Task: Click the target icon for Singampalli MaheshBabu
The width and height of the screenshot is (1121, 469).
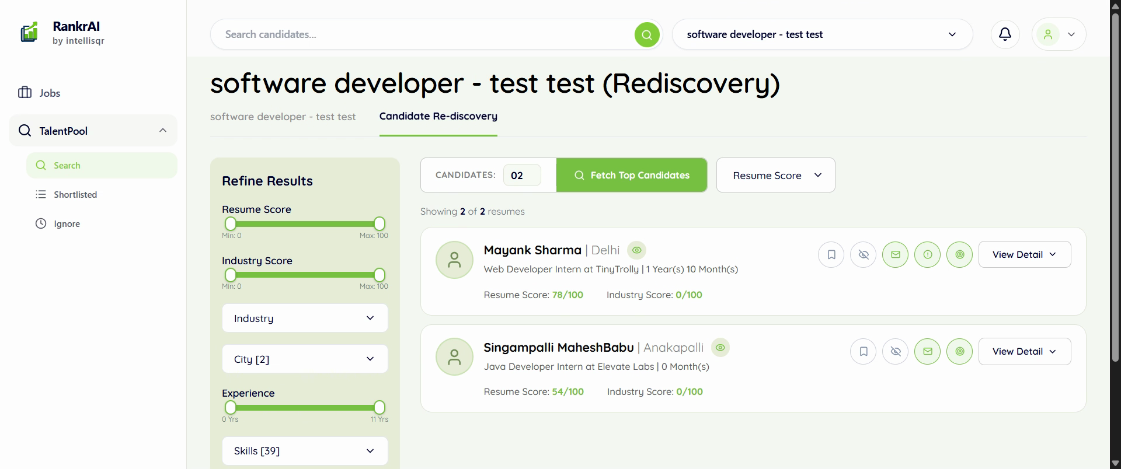Action: 959,351
